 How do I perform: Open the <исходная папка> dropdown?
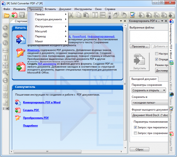click(x=150, y=103)
